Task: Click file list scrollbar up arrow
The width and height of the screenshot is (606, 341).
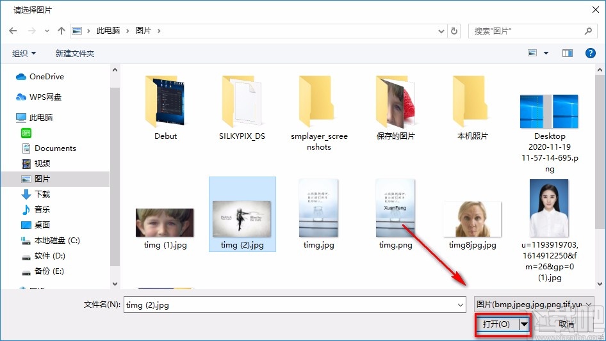Action: [x=600, y=70]
